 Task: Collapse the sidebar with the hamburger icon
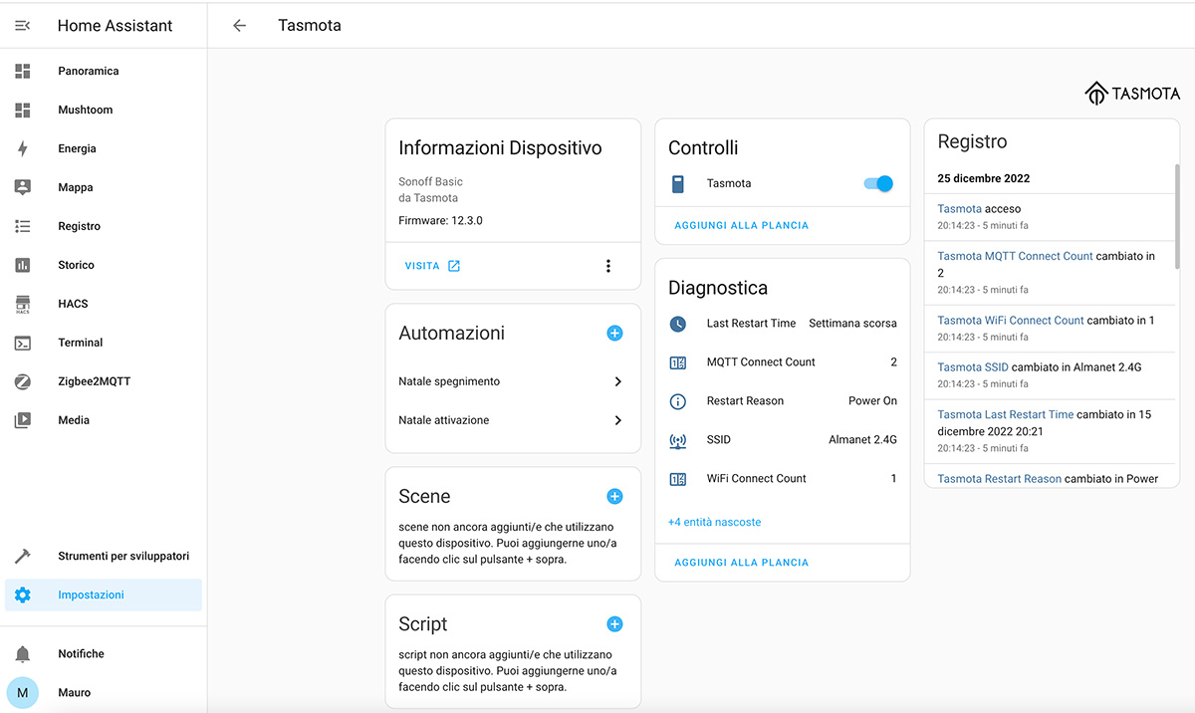(x=22, y=26)
